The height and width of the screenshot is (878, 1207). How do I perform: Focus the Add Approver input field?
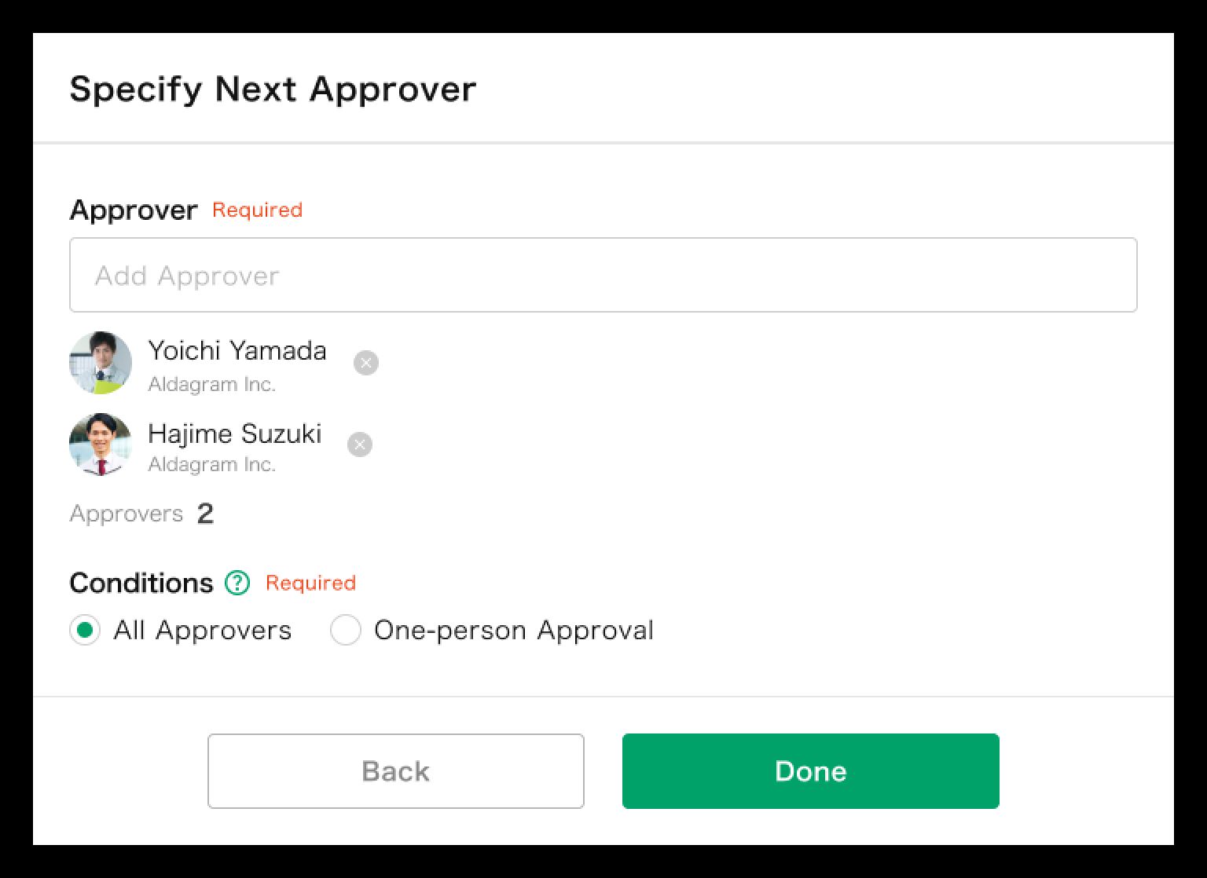coord(603,275)
